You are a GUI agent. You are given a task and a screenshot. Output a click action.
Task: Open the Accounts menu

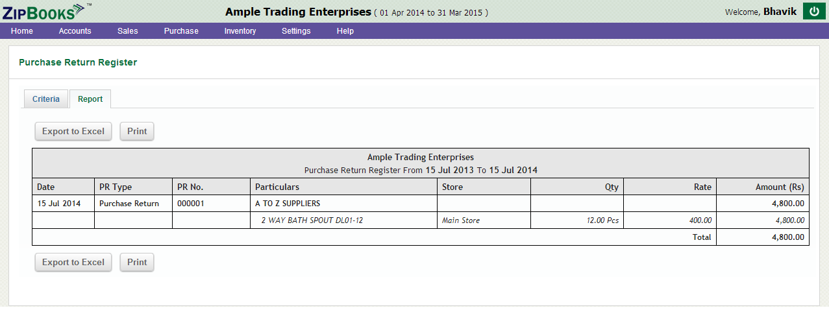point(75,31)
